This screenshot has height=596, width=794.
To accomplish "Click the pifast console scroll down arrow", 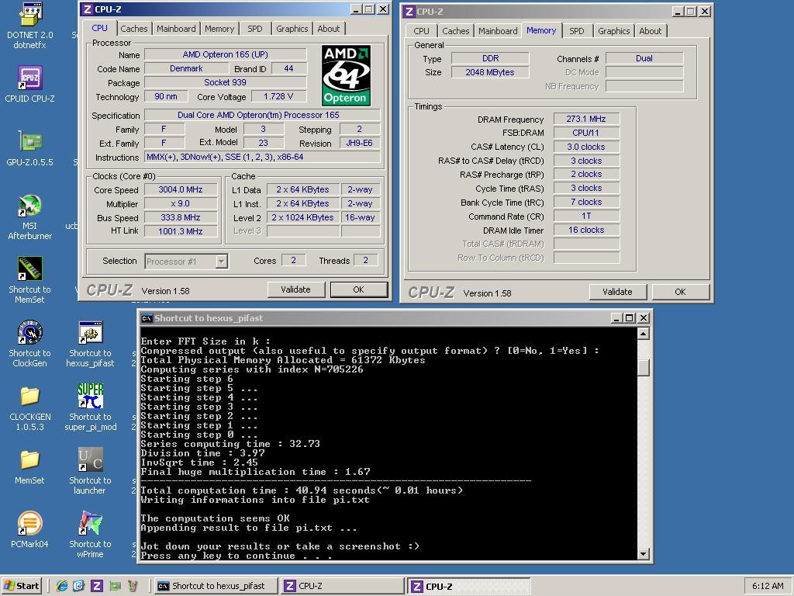I will 643,554.
